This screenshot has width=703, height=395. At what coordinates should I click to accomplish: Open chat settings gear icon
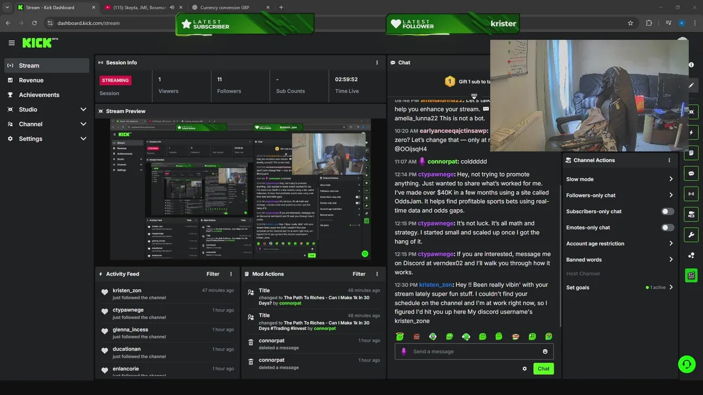coord(525,369)
